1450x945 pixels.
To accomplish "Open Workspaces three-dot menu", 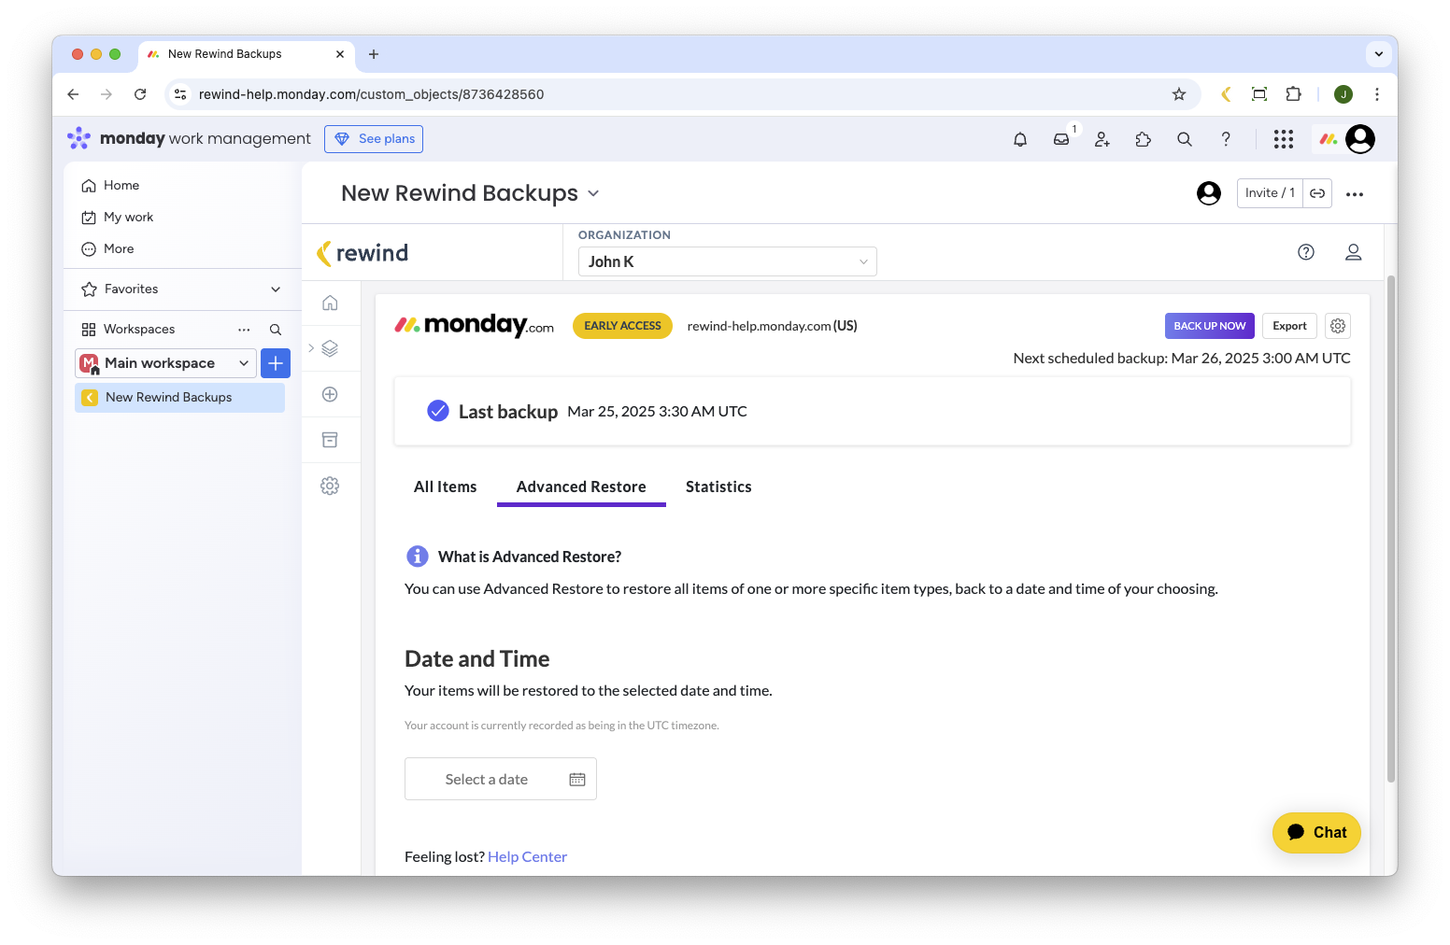I will tap(244, 330).
